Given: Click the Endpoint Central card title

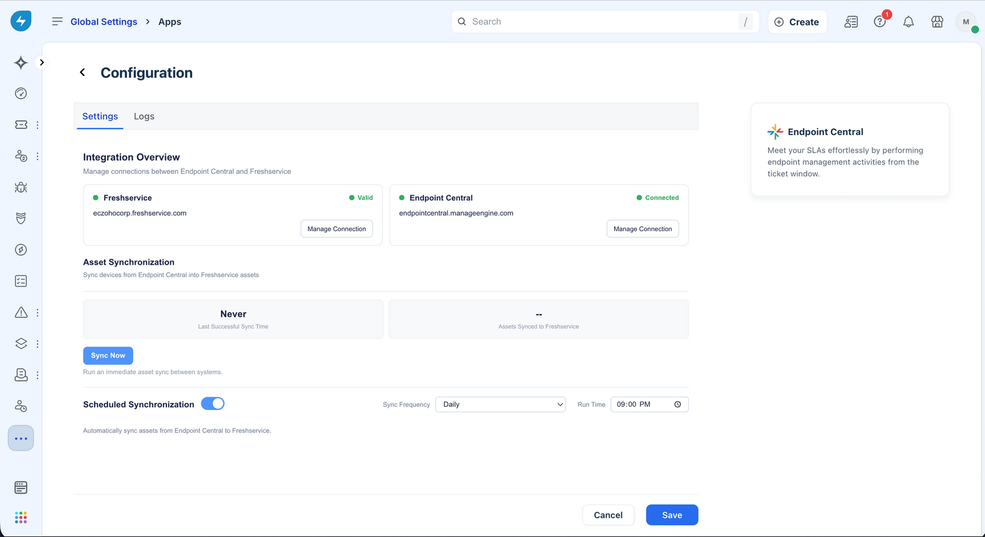Looking at the screenshot, I should tap(825, 131).
